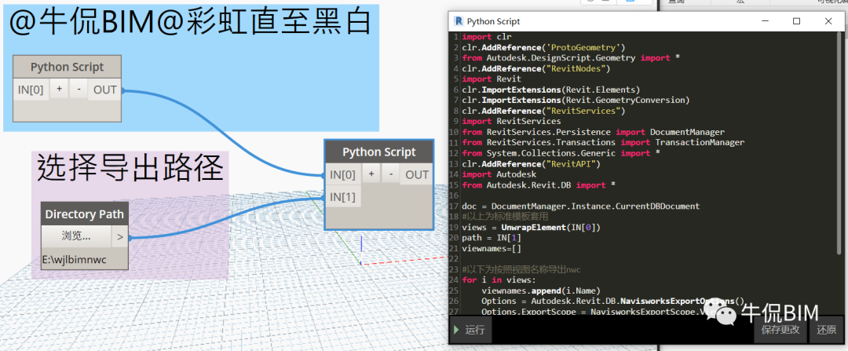Select IN[0] port of the node with IN[1]
The width and height of the screenshot is (848, 351).
pyautogui.click(x=343, y=174)
